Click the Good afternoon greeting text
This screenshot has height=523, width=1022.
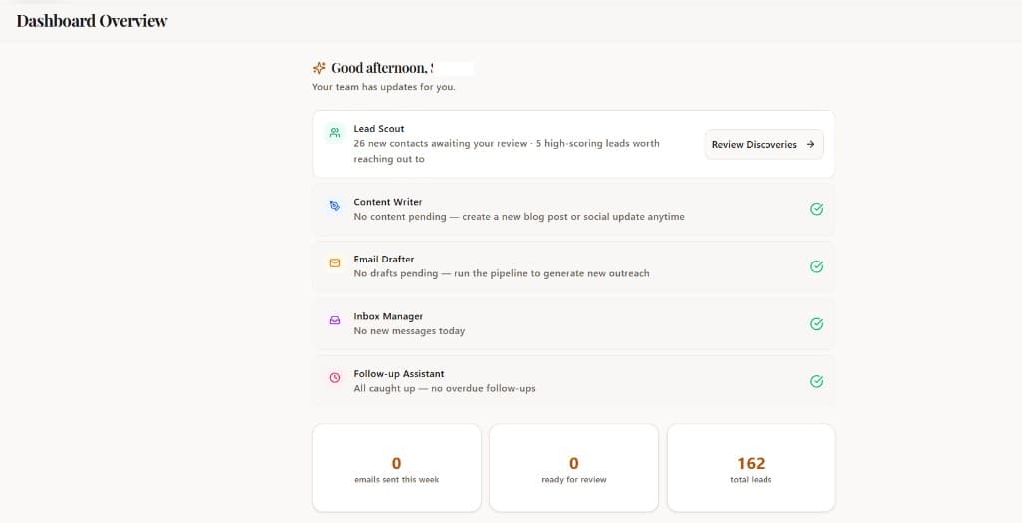(x=382, y=68)
